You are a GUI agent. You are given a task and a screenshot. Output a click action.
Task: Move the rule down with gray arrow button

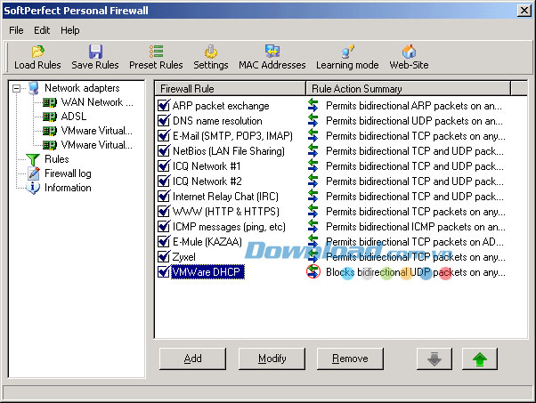tap(434, 359)
